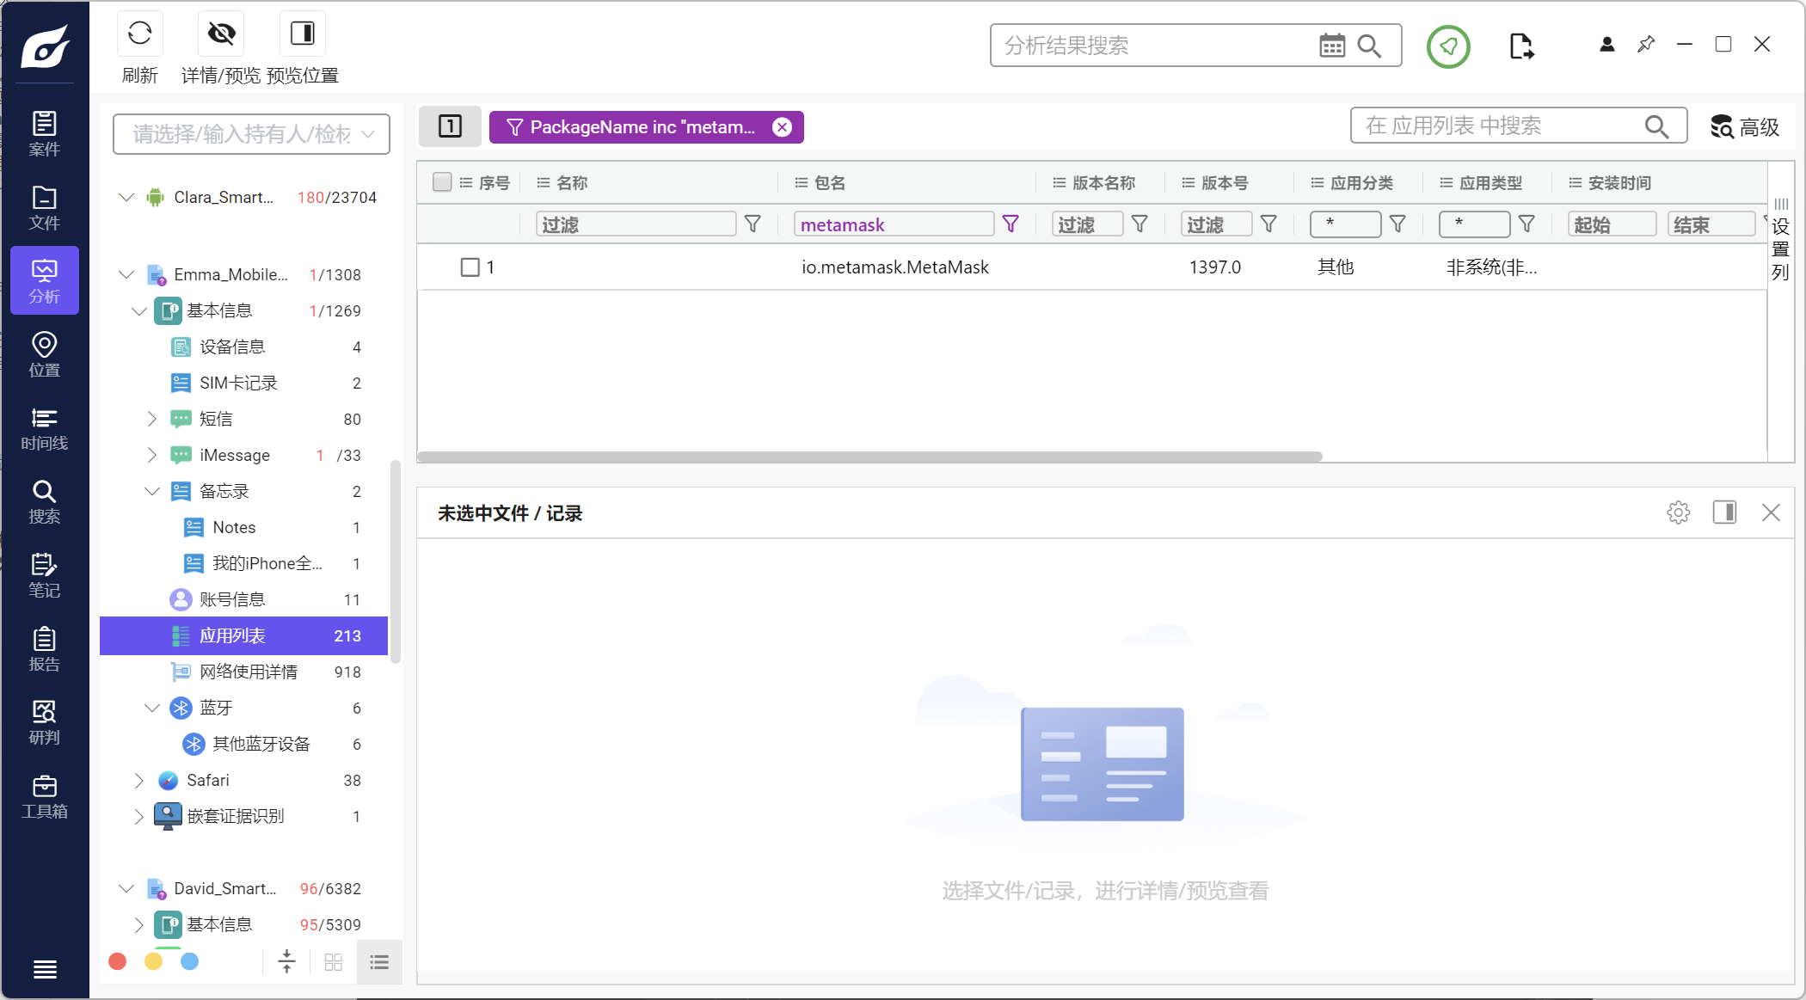Collapse the Clara_Smart... tree node

(126, 197)
